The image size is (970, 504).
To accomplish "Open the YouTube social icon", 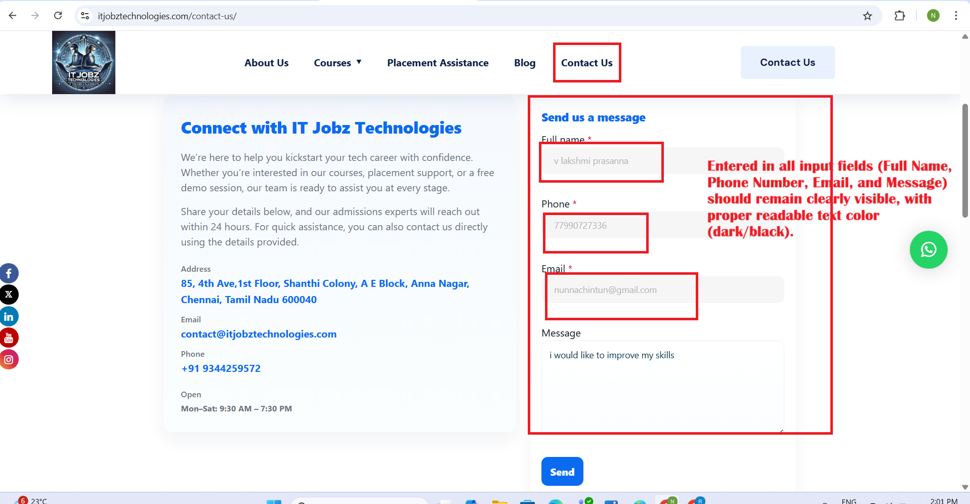I will click(x=9, y=338).
